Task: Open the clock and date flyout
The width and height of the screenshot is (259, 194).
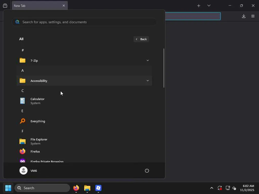Action: tap(247, 188)
